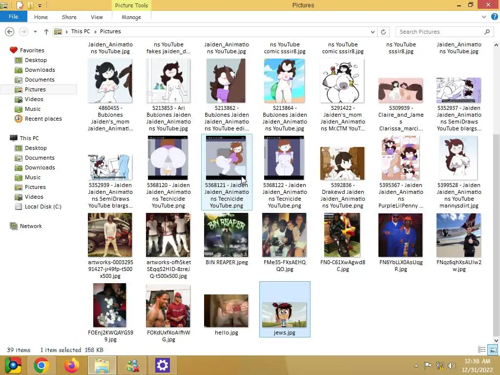Image resolution: width=500 pixels, height=375 pixels.
Task: Click the Explorer system icon in title bar
Action: (x=4, y=5)
